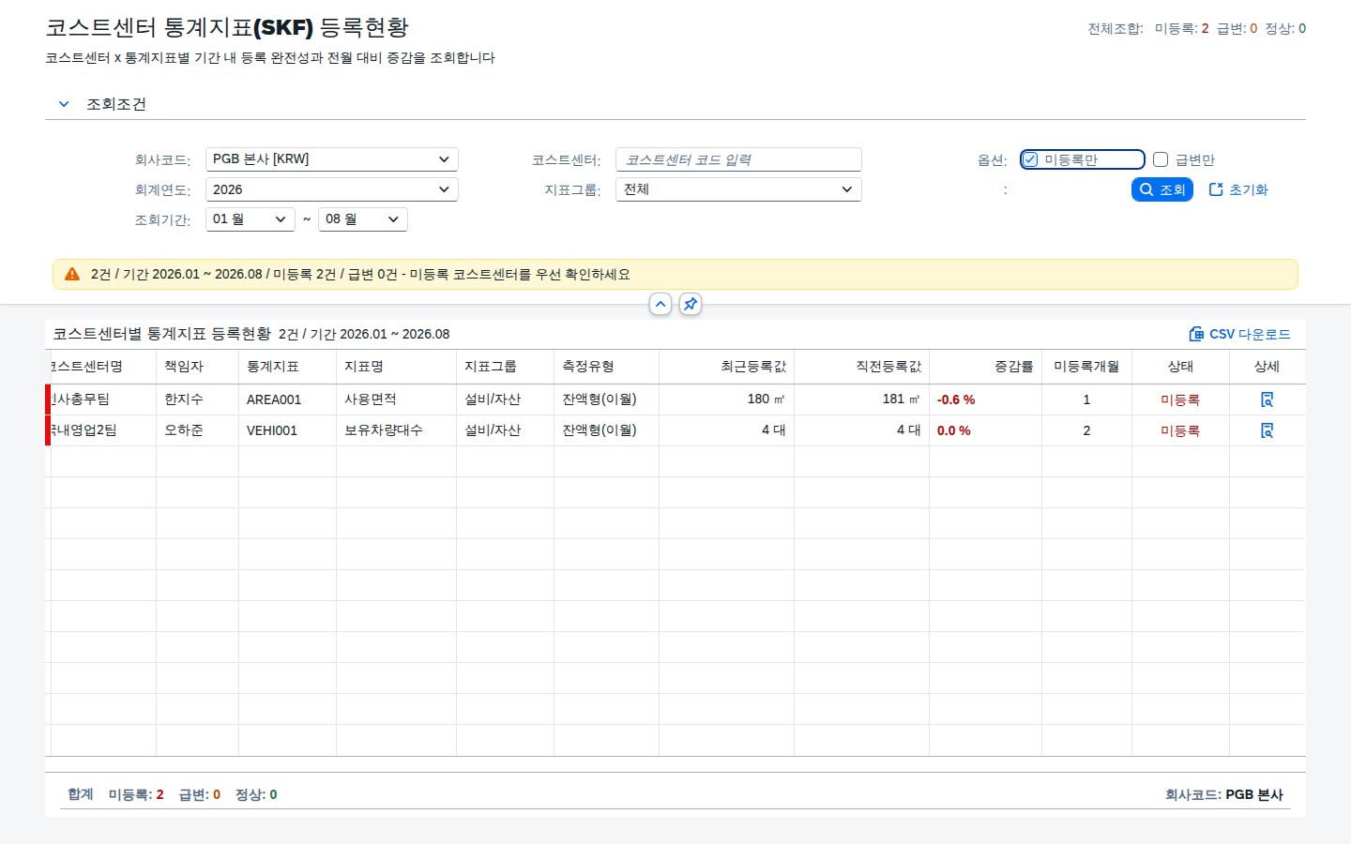
Task: Sort by 책임자 column header
Action: point(197,367)
